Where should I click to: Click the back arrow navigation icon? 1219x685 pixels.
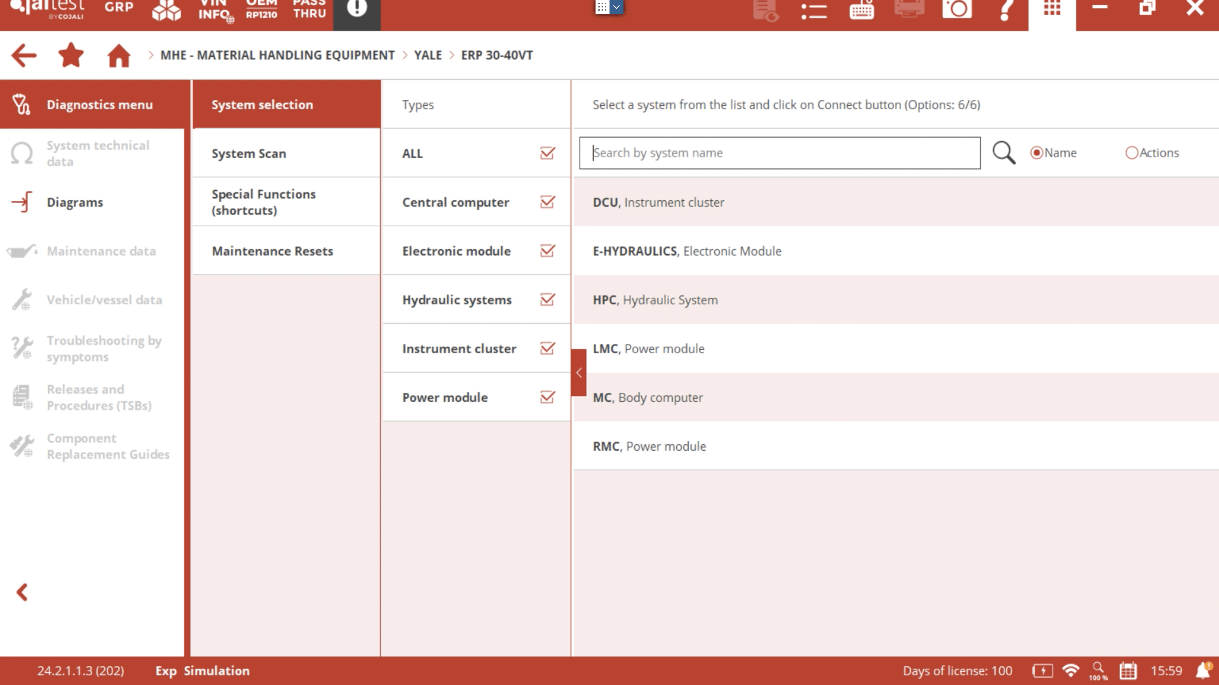(x=24, y=55)
